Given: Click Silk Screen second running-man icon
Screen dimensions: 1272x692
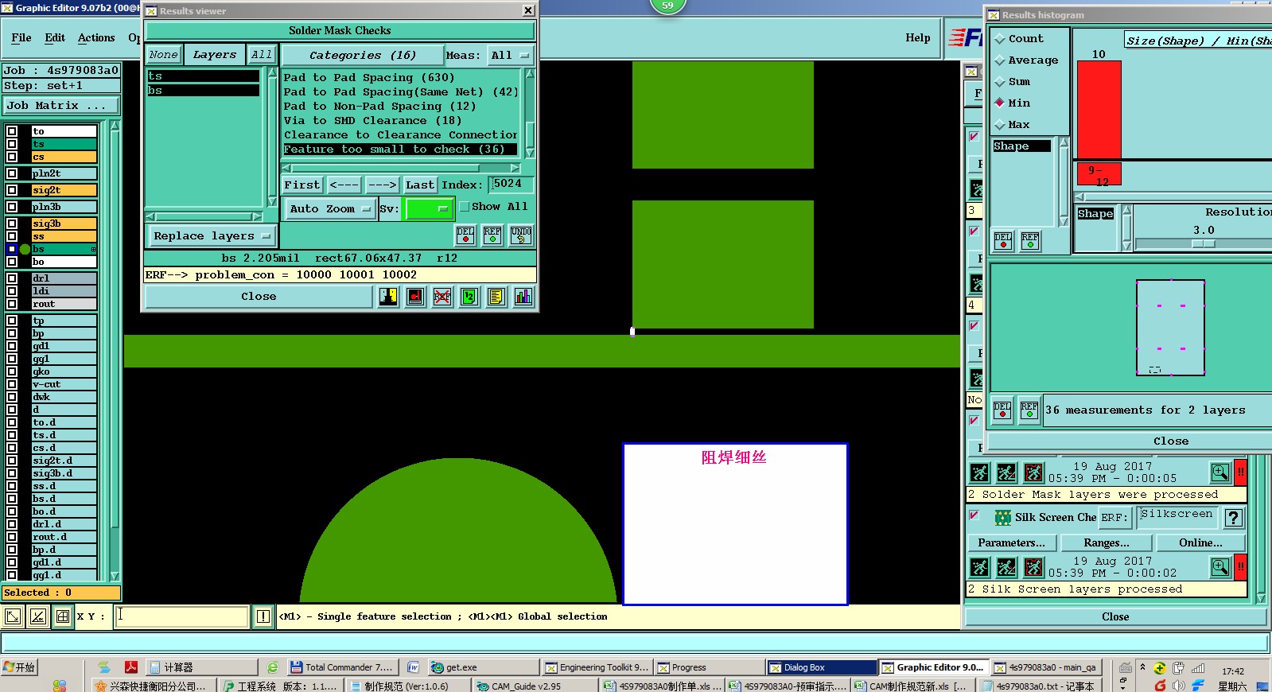Looking at the screenshot, I should coord(1006,567).
